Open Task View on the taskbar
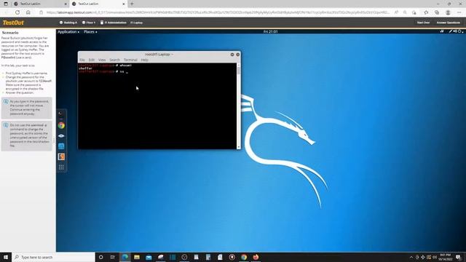The height and width of the screenshot is (262, 466). pyautogui.click(x=113, y=257)
